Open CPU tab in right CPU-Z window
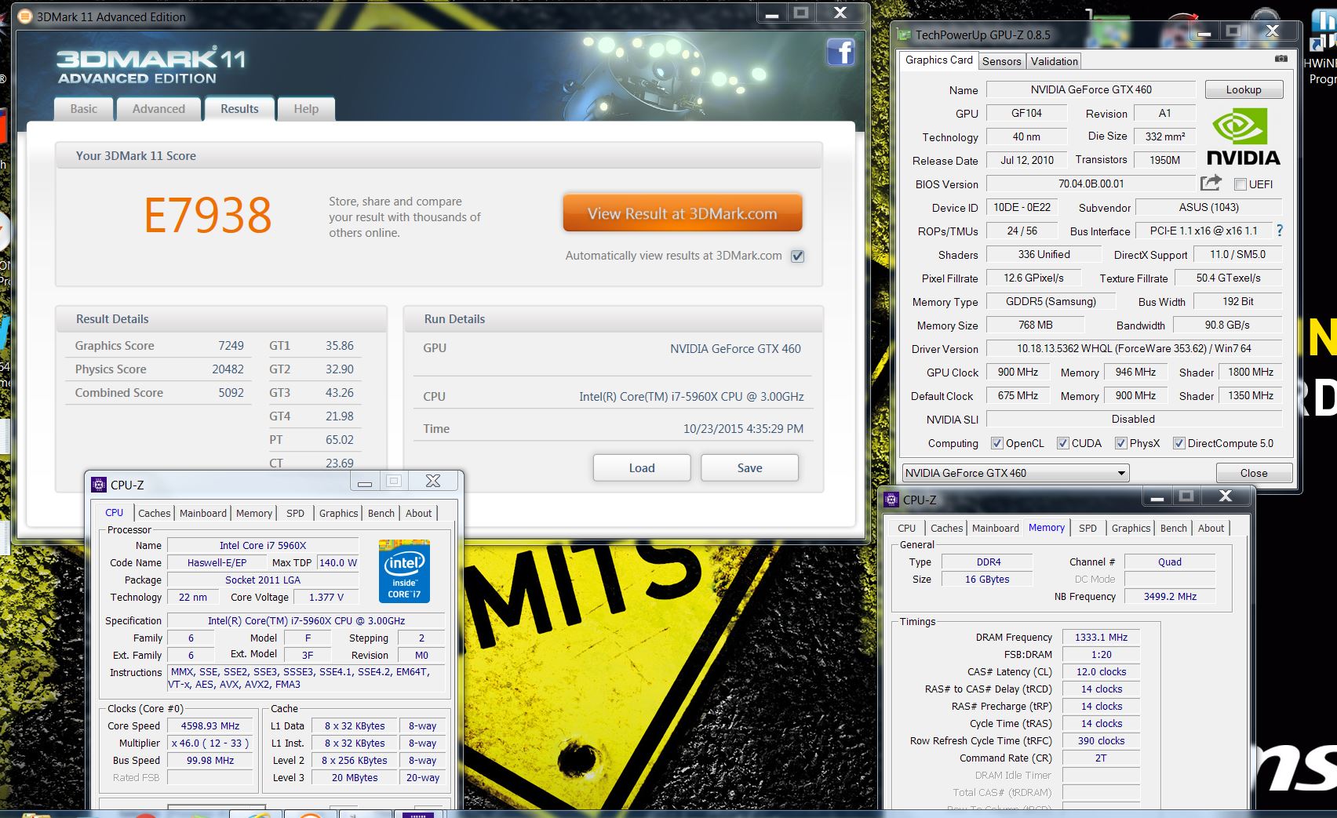The height and width of the screenshot is (818, 1337). 906,528
